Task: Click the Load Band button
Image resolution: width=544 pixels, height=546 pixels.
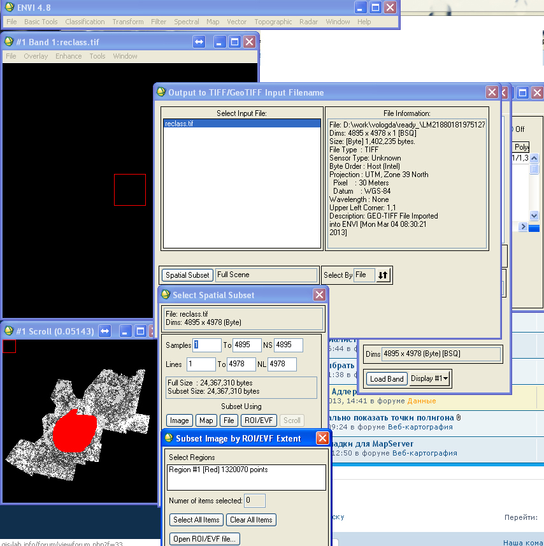Action: (386, 379)
